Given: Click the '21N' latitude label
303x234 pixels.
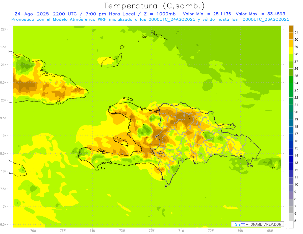Looking at the screenshot, I should (x=4, y=65).
